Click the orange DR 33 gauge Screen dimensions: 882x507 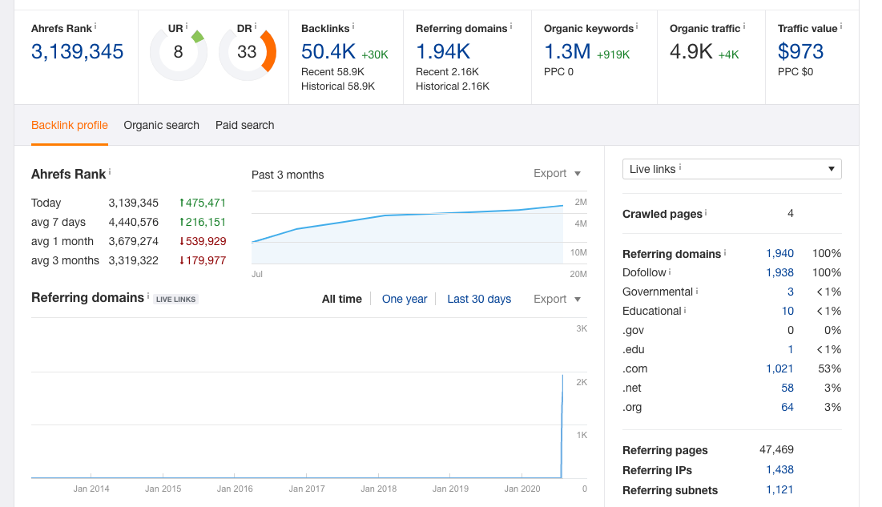[x=247, y=52]
